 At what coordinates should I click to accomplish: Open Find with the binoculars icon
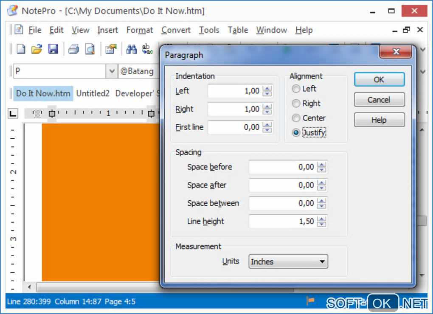pos(132,49)
